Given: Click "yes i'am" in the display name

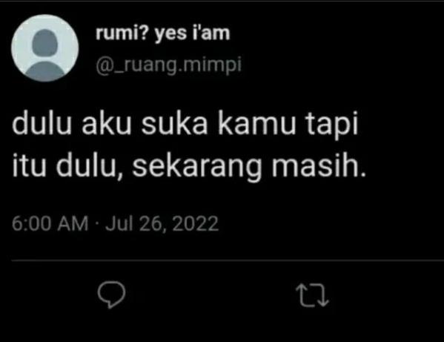Looking at the screenshot, I should coord(192,34).
